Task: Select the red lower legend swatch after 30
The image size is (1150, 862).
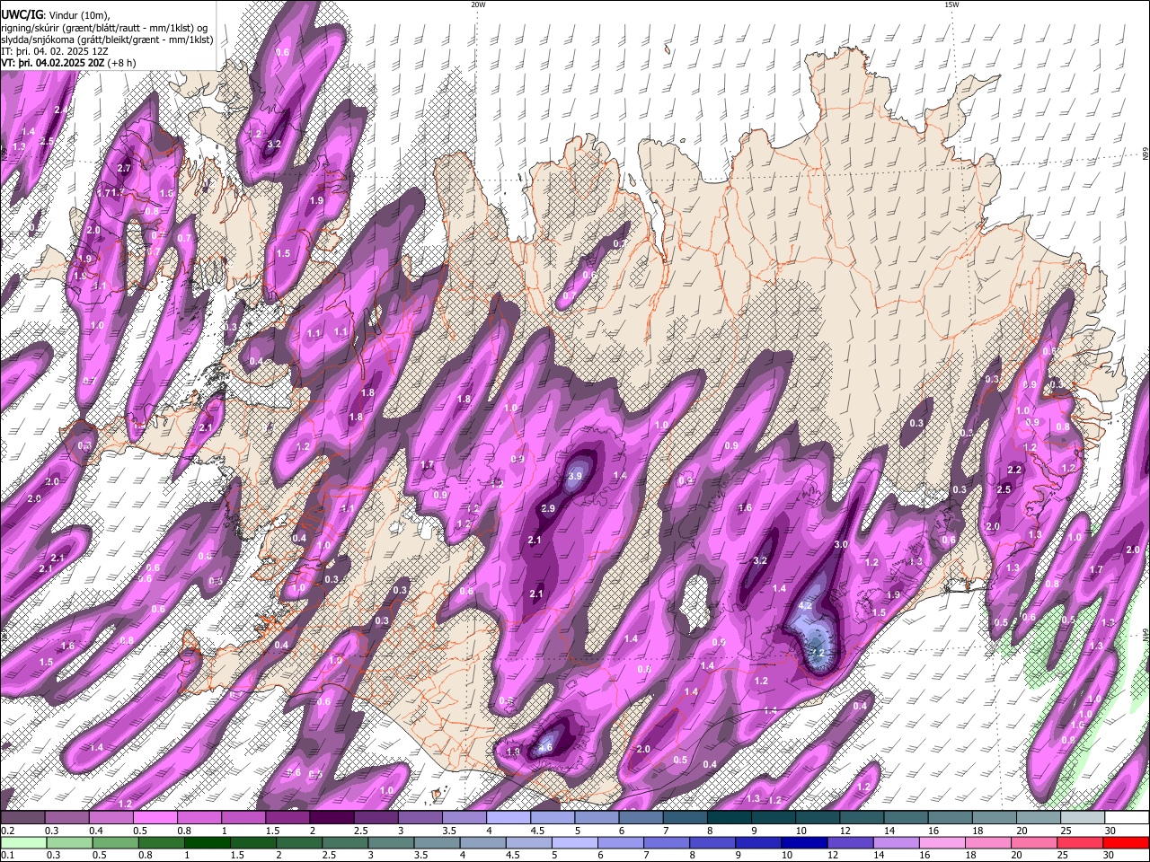Action: pyautogui.click(x=1127, y=843)
